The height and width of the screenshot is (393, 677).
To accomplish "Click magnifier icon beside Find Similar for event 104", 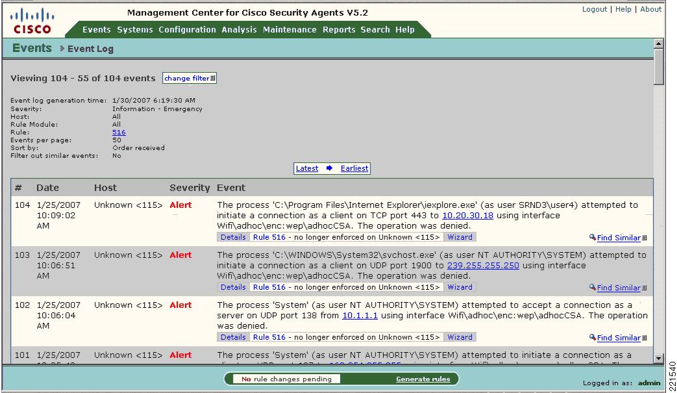I will (593, 237).
